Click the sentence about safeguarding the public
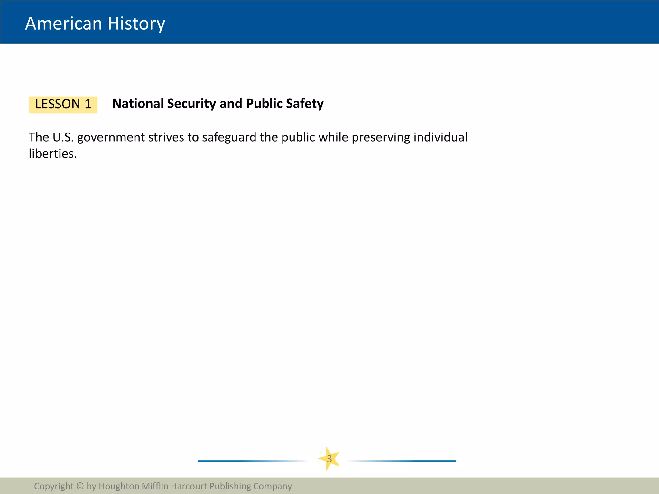This screenshot has width=659, height=494. coord(248,145)
